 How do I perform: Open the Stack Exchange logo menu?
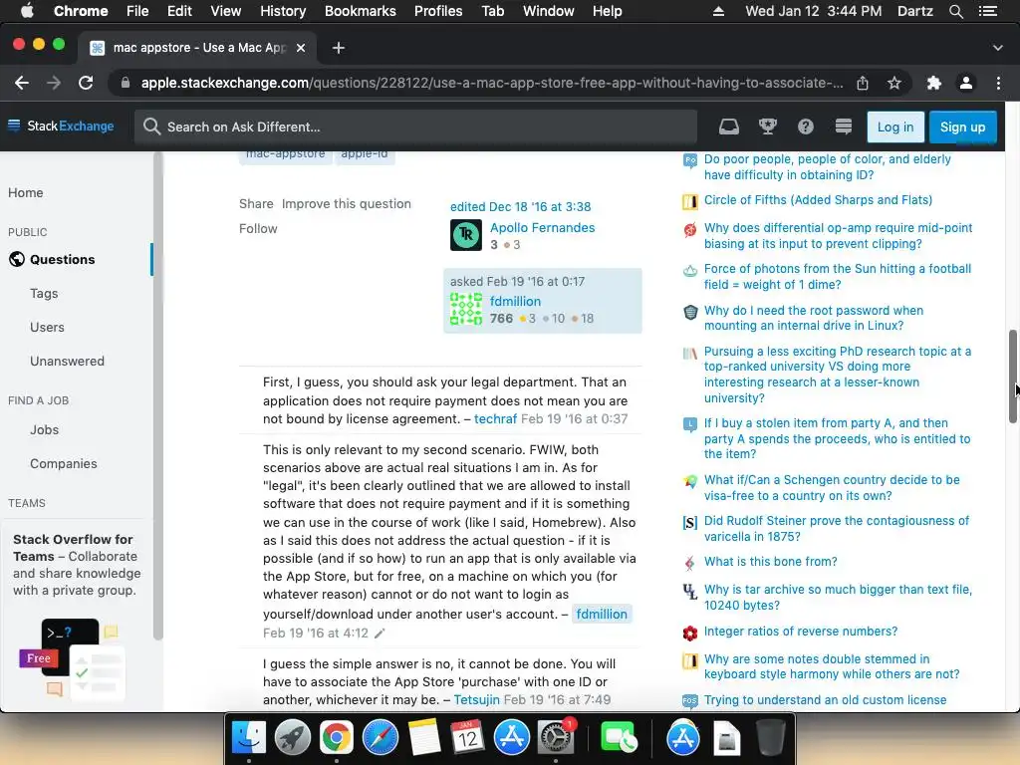[x=61, y=127]
